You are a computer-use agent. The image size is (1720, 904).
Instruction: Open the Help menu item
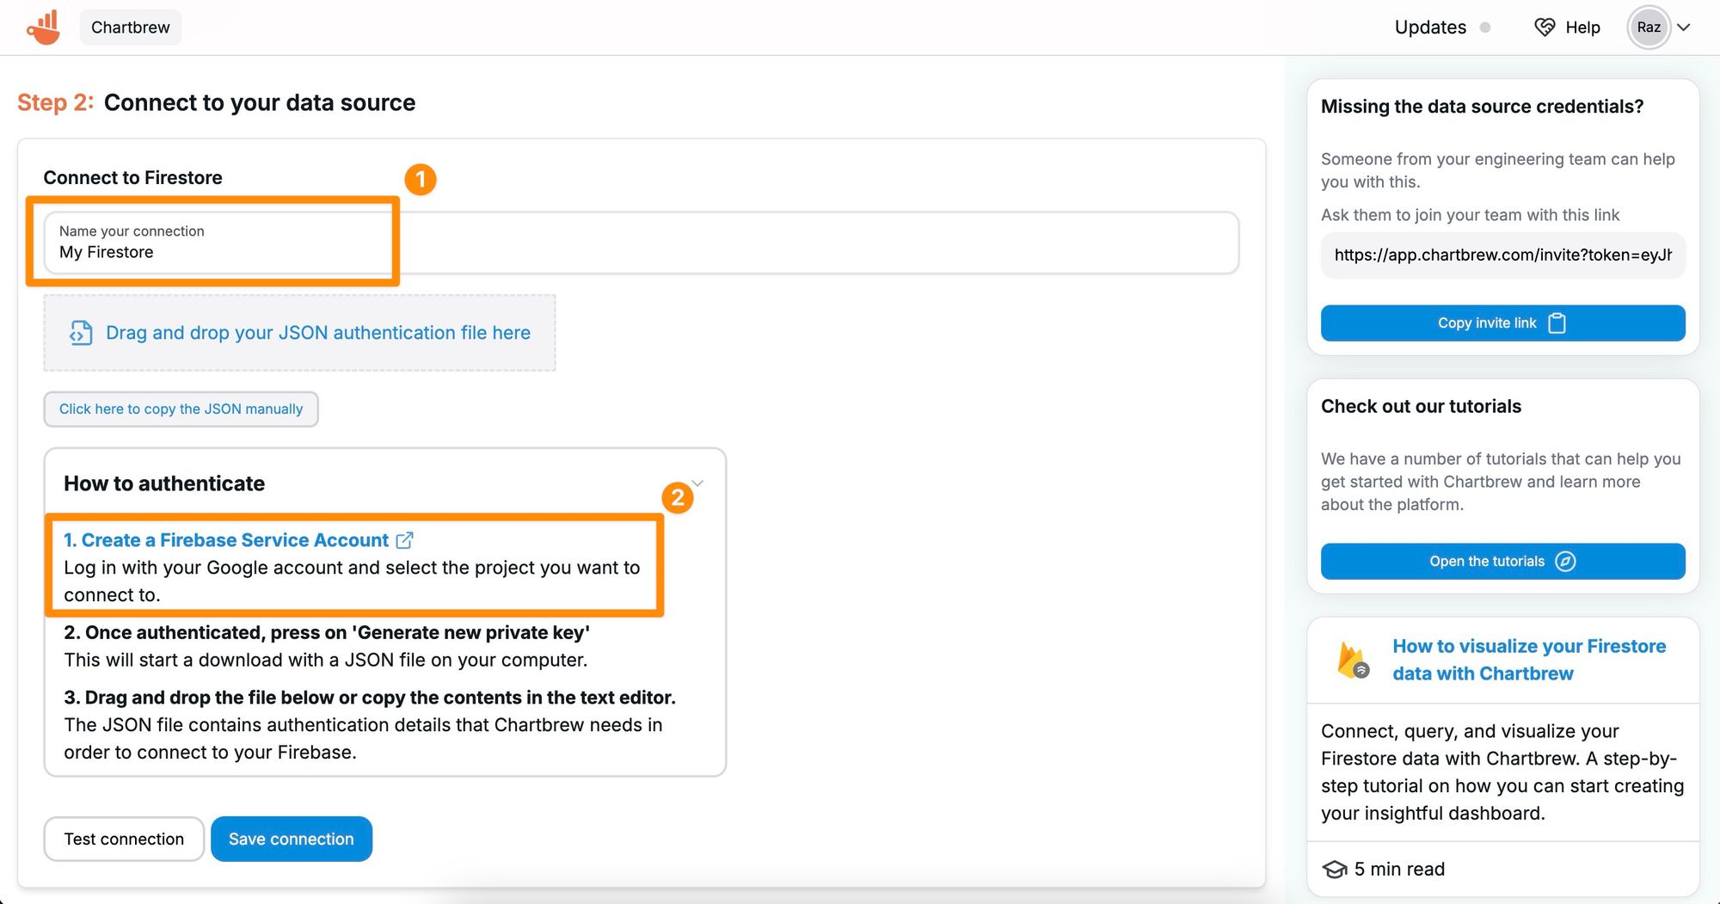[x=1582, y=28]
